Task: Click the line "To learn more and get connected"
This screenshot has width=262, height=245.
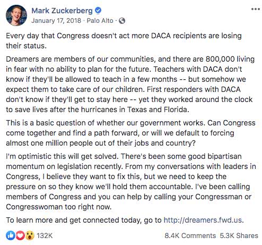Action: pyautogui.click(x=125, y=220)
